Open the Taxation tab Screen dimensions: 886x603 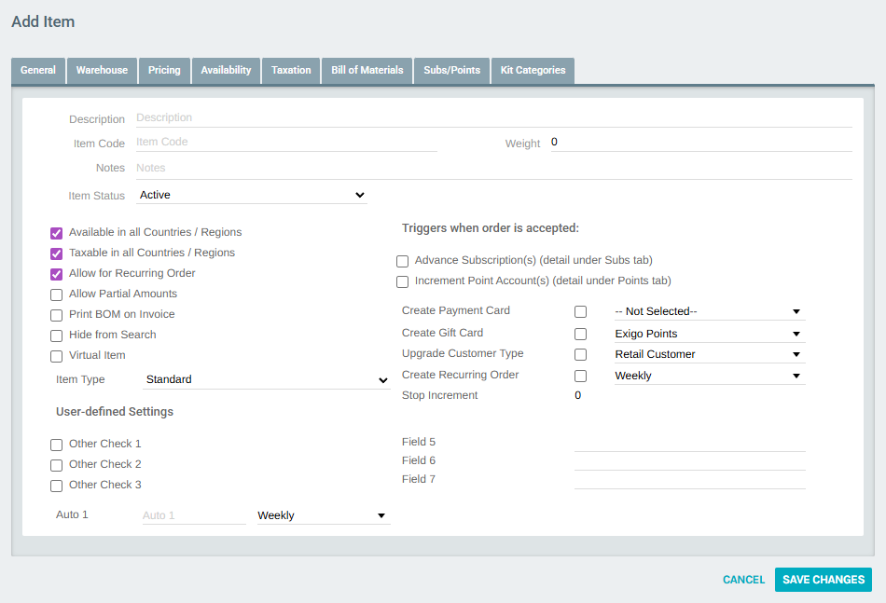click(x=291, y=71)
